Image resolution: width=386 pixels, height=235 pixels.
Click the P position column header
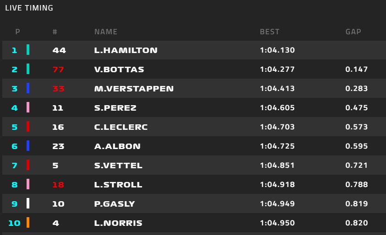point(17,32)
